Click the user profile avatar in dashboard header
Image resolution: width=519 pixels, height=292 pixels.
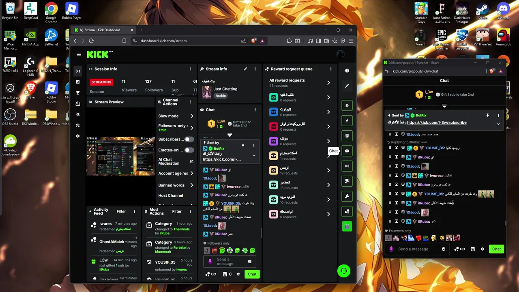tap(341, 54)
